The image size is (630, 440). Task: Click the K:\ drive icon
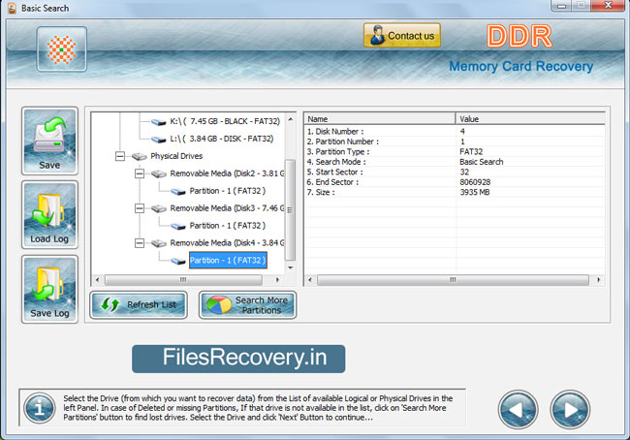pyautogui.click(x=159, y=122)
